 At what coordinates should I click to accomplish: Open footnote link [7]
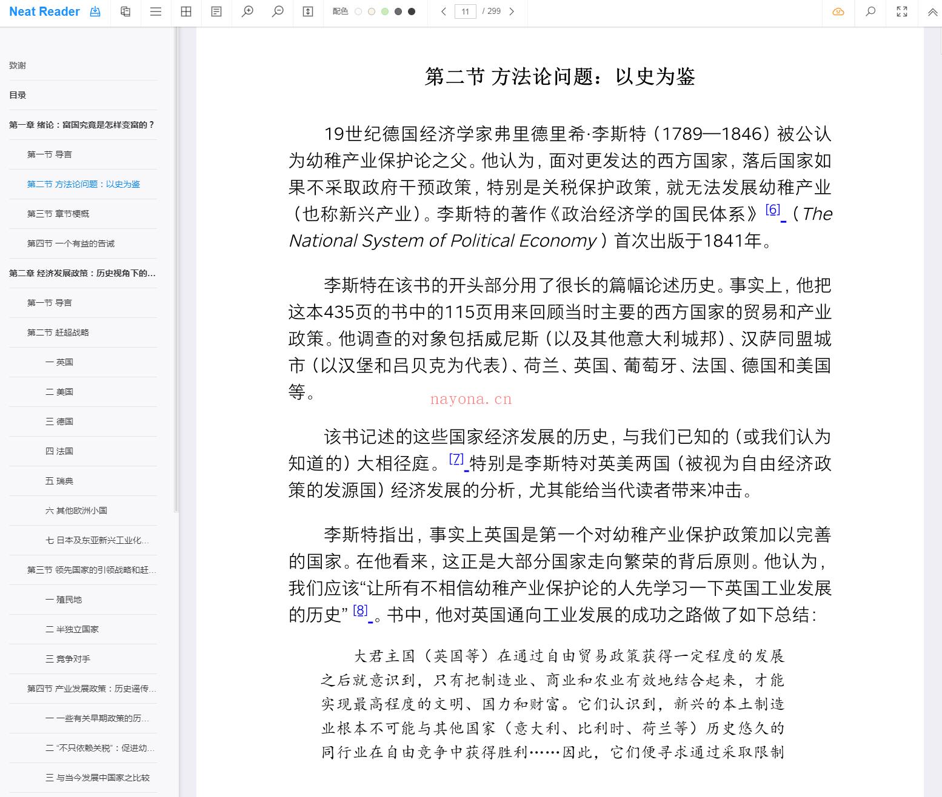(x=456, y=459)
